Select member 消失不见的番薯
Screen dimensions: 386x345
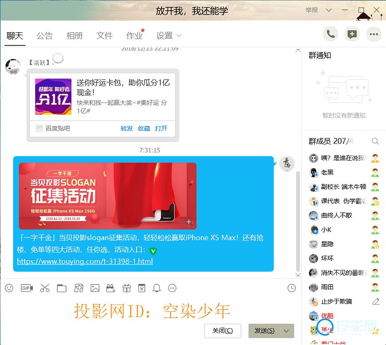pos(344,273)
